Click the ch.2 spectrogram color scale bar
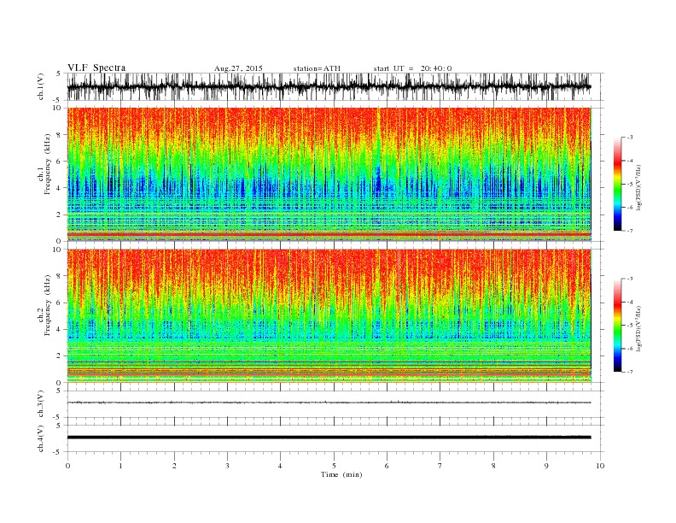This screenshot has height=523, width=676. (617, 325)
